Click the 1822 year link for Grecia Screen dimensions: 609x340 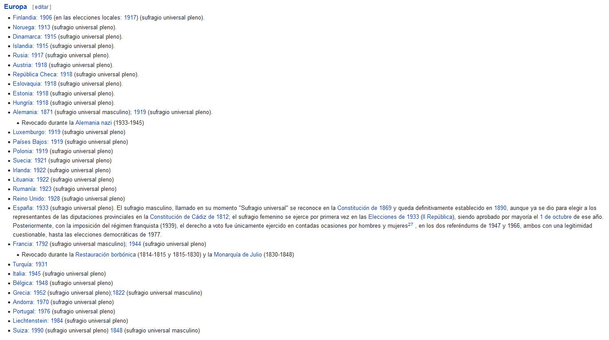coord(119,293)
